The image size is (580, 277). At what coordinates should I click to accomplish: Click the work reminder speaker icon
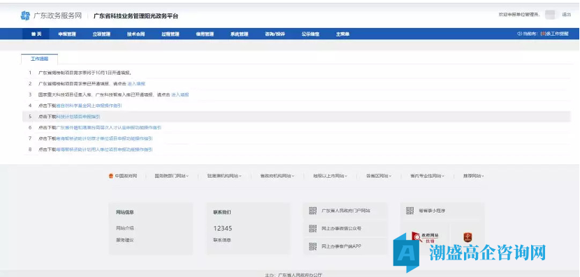519,34
